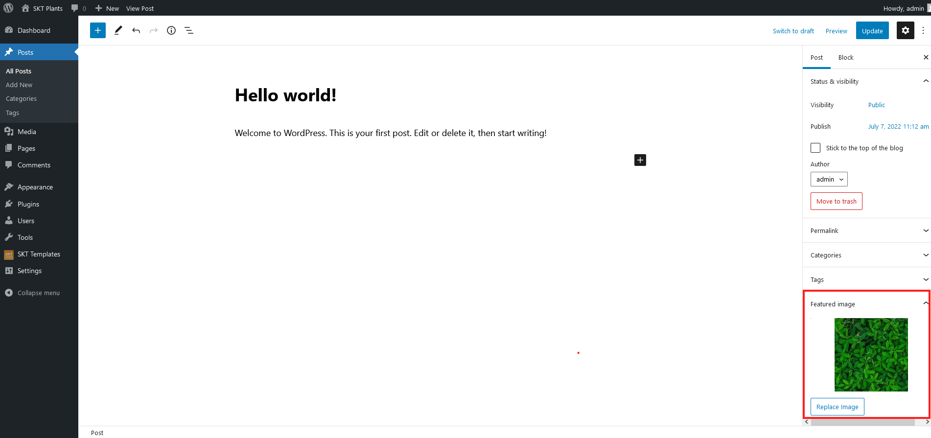Click the featured image leaf thumbnail
The image size is (931, 438).
(x=871, y=355)
